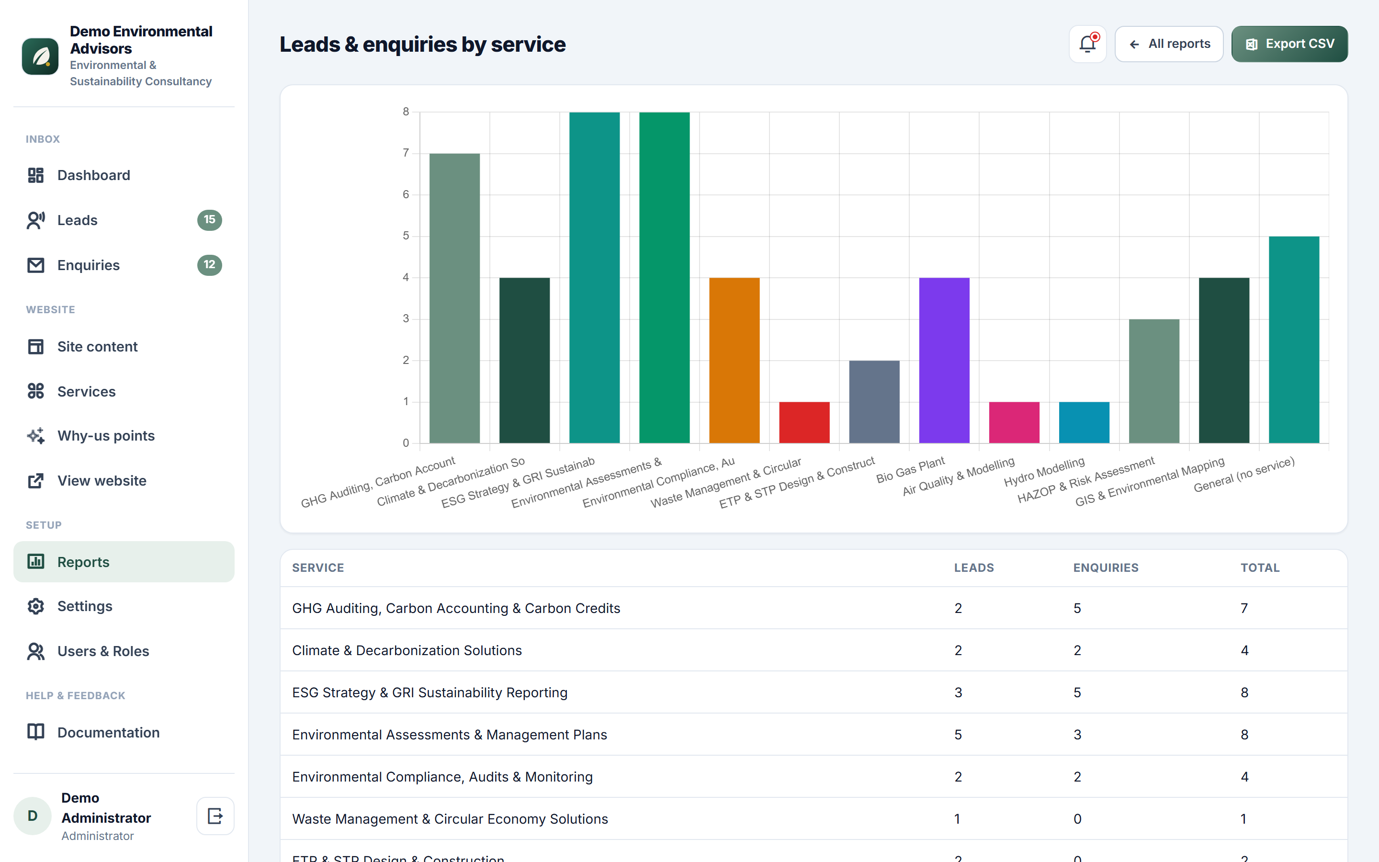
Task: Export the report as CSV
Action: 1289,44
